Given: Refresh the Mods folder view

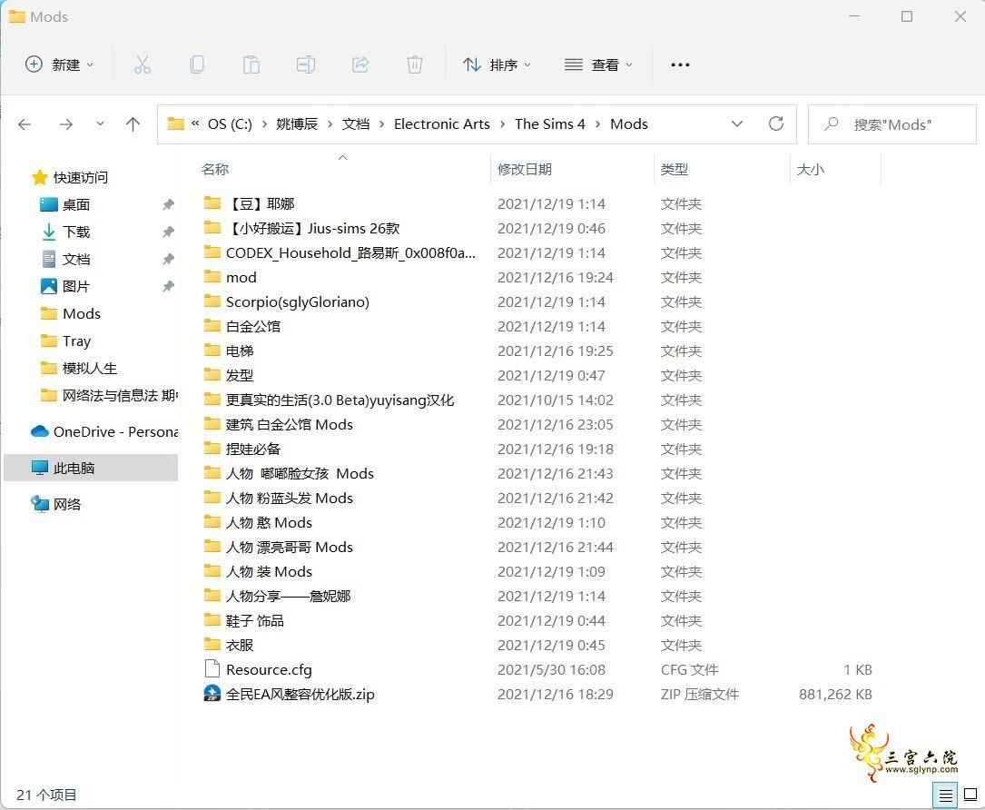Looking at the screenshot, I should (776, 123).
